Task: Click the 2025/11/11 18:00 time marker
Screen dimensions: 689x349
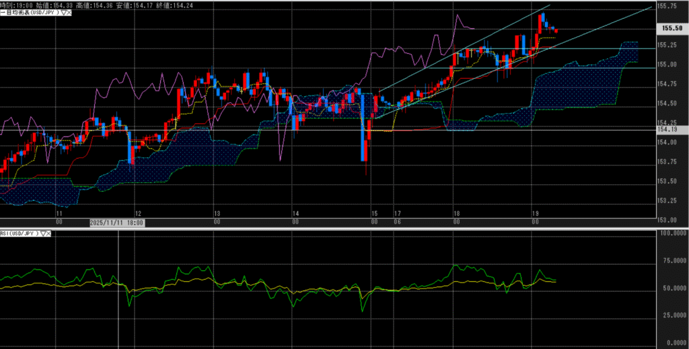Action: click(117, 222)
